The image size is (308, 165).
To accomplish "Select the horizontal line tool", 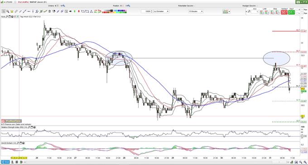I will coord(29,11).
